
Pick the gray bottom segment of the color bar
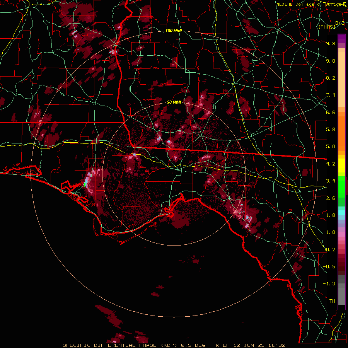point(341,294)
